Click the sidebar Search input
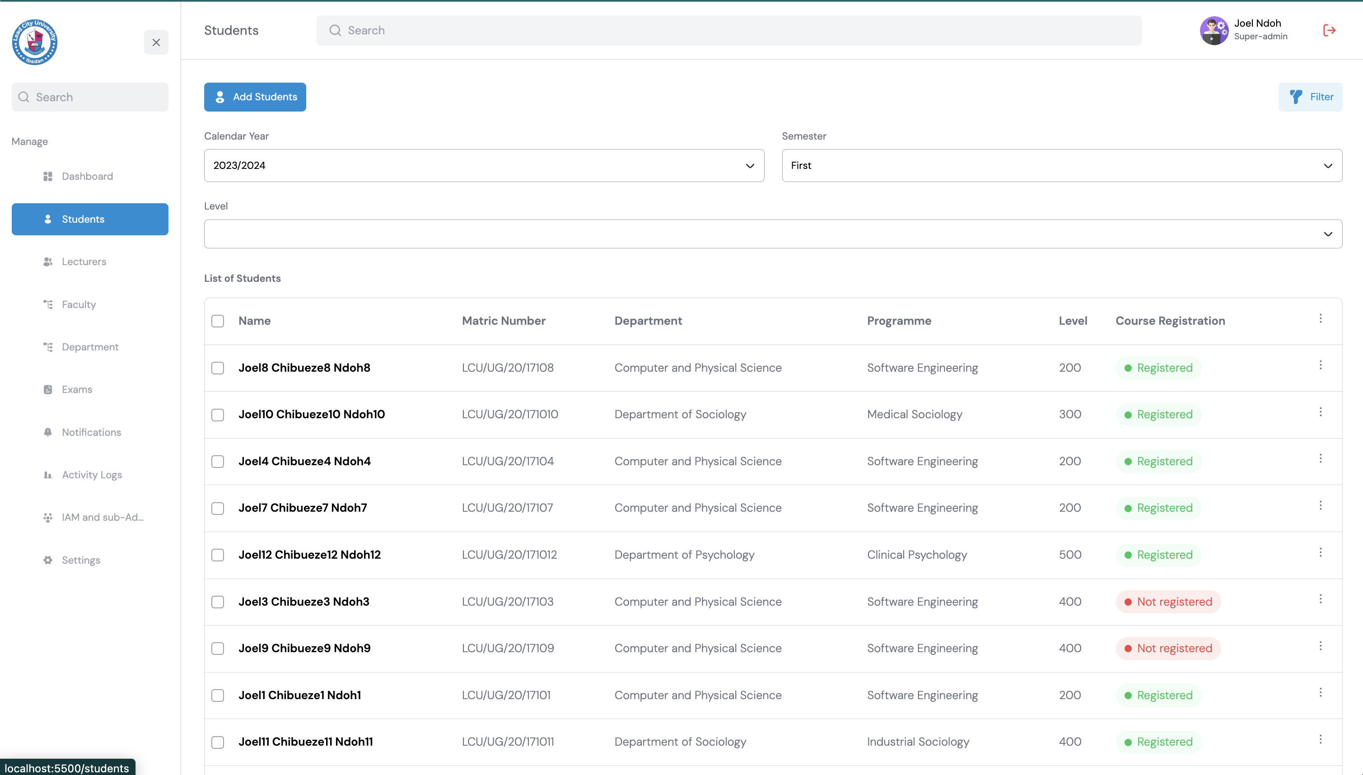This screenshot has height=775, width=1363. pyautogui.click(x=90, y=97)
